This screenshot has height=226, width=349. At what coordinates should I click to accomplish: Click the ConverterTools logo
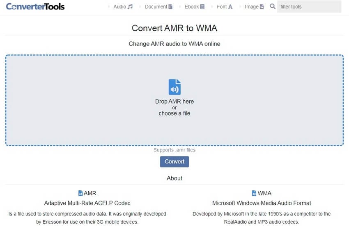pyautogui.click(x=35, y=7)
